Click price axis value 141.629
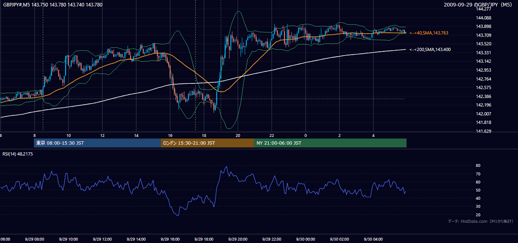 483,131
